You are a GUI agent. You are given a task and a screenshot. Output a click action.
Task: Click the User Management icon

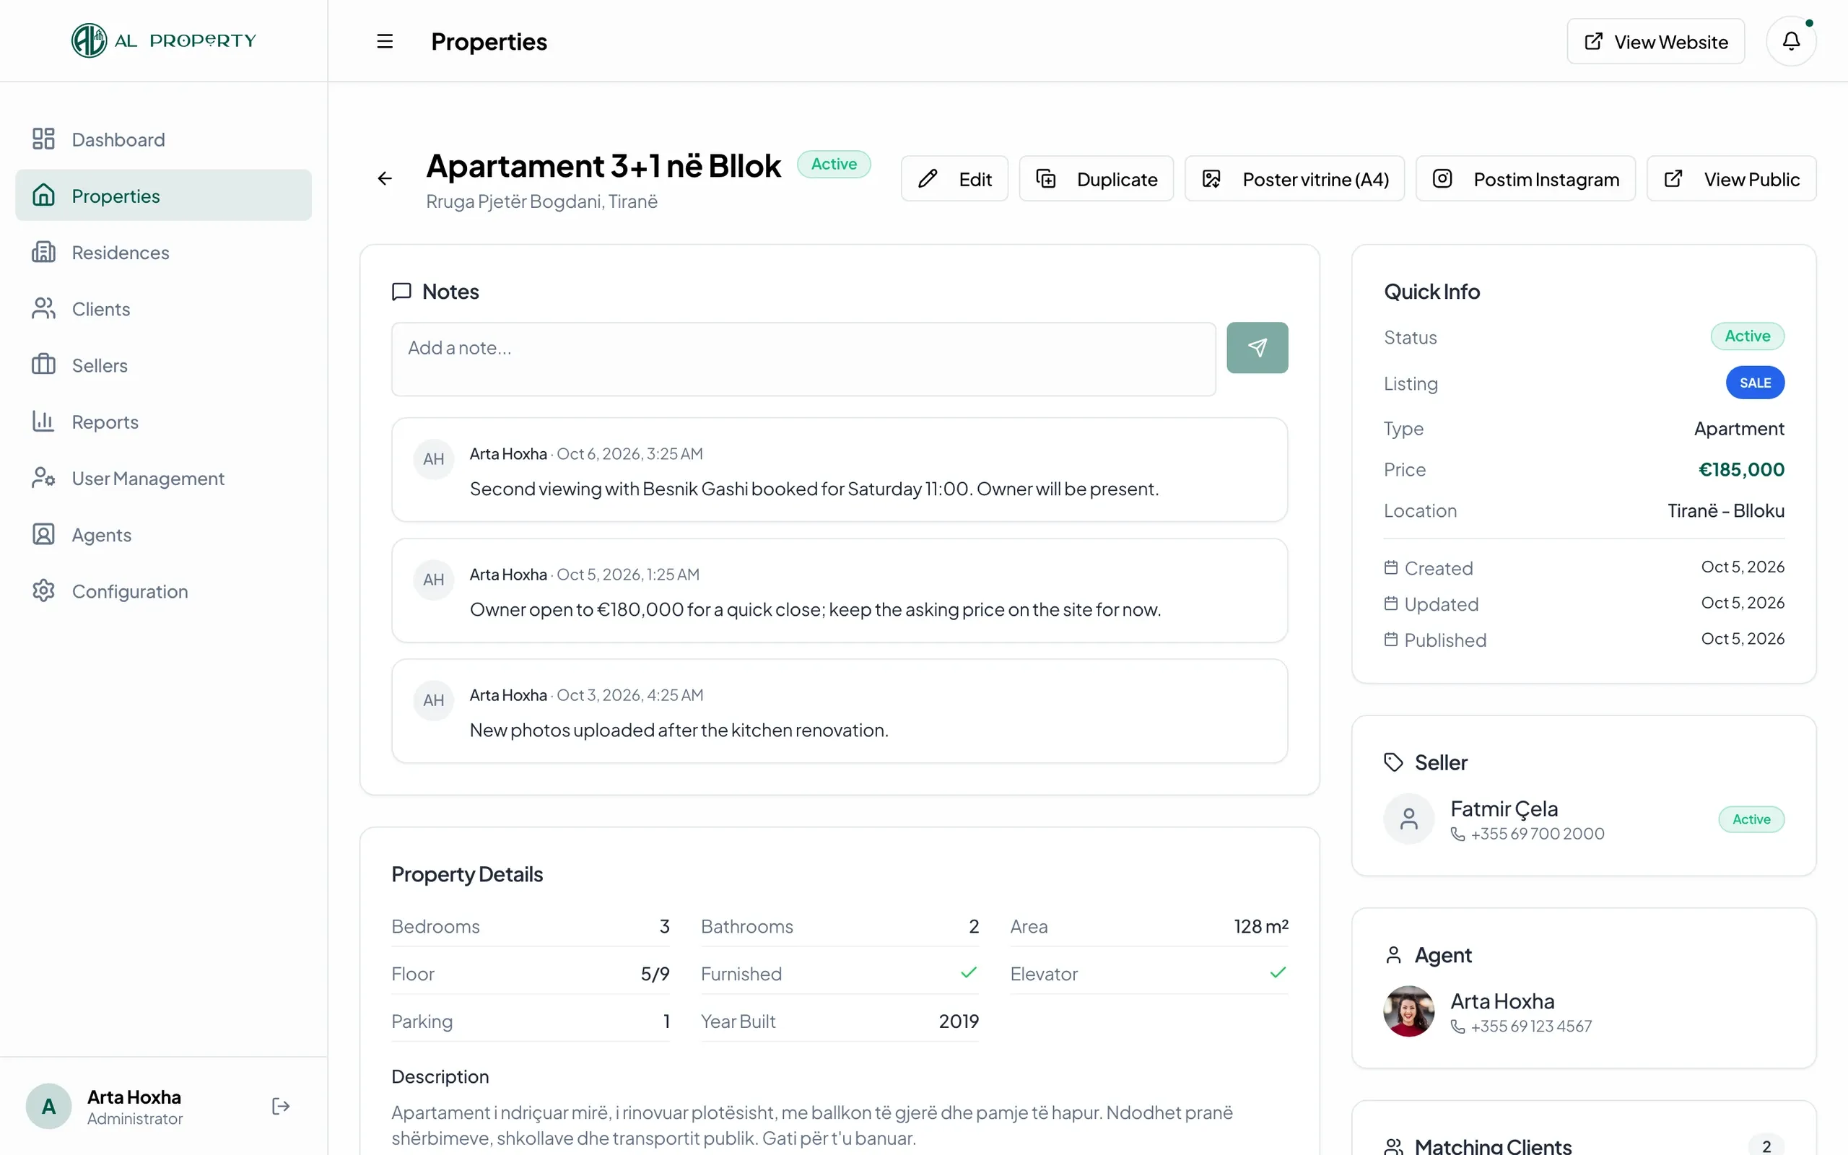pyautogui.click(x=43, y=478)
